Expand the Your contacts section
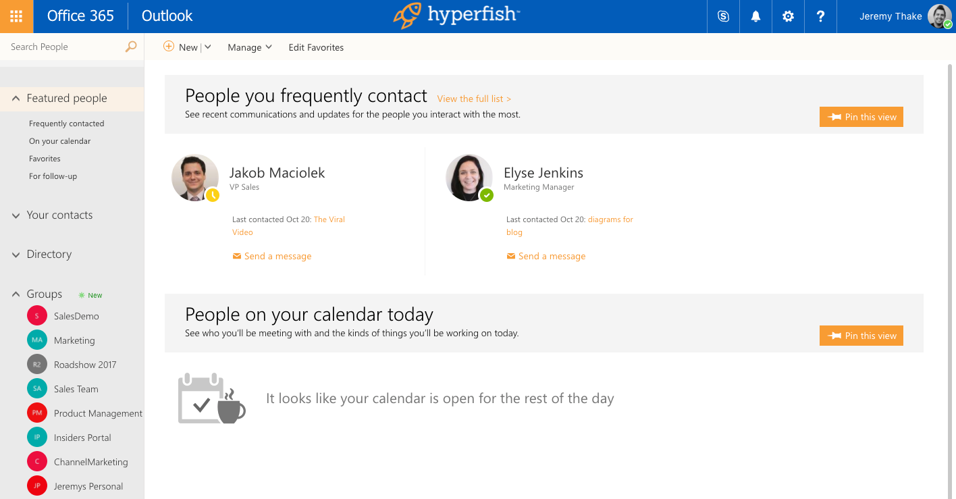Image resolution: width=956 pixels, height=499 pixels. (x=16, y=215)
